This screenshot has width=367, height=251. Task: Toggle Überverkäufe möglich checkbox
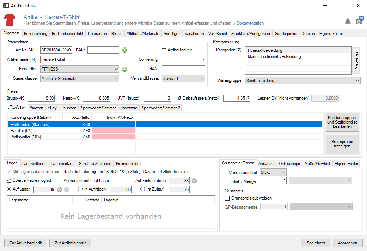9,180
